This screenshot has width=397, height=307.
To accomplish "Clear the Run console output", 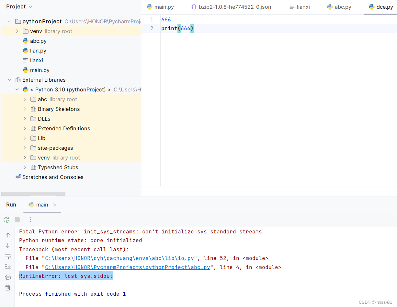I will (8, 288).
